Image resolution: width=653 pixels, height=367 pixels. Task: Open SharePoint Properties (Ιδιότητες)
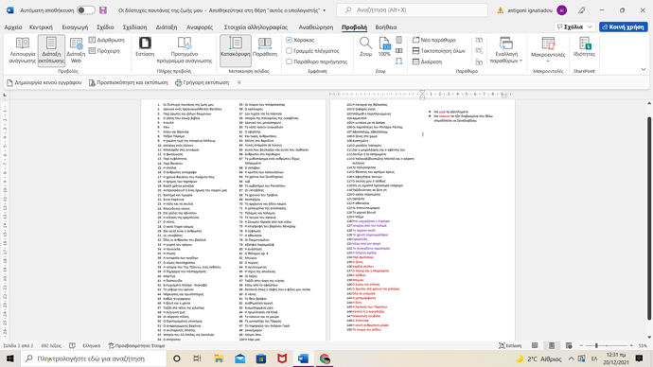(584, 46)
